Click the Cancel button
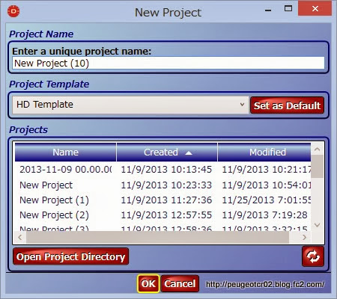 click(180, 283)
